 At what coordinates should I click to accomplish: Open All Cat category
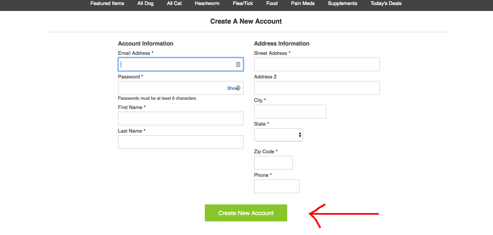point(174,4)
